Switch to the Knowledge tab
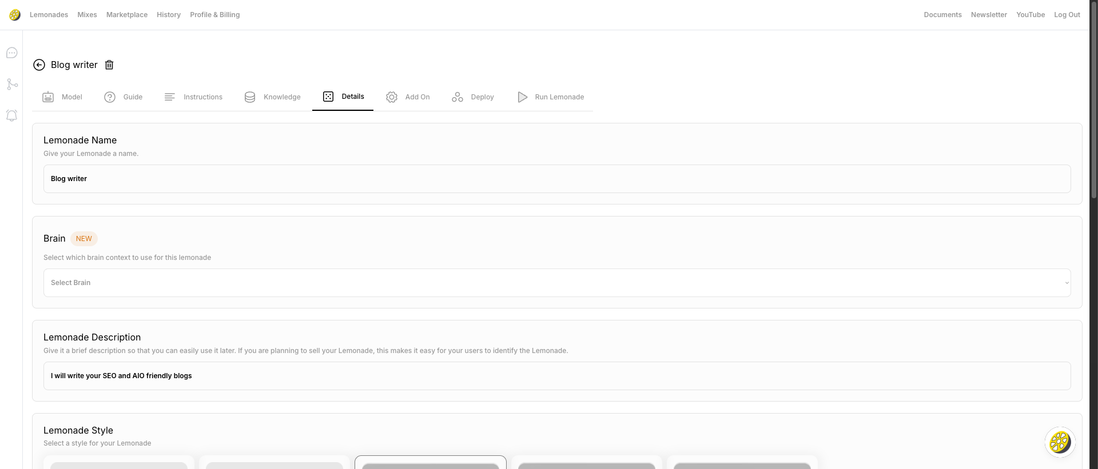Screen dimensions: 1098x469 pyautogui.click(x=272, y=97)
